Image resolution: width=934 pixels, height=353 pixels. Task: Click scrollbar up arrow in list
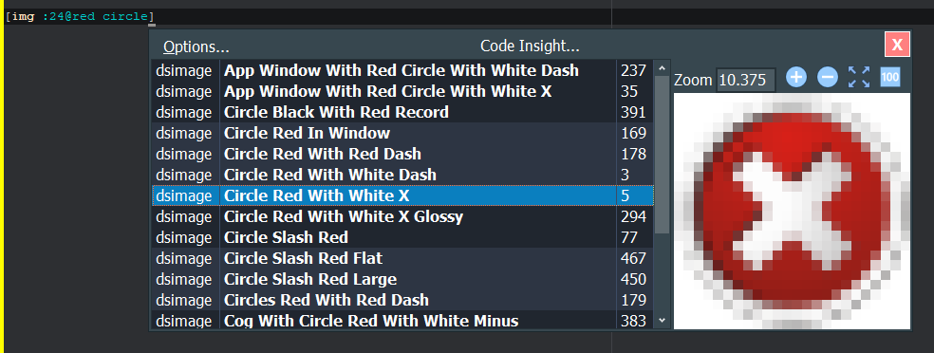pyautogui.click(x=662, y=68)
